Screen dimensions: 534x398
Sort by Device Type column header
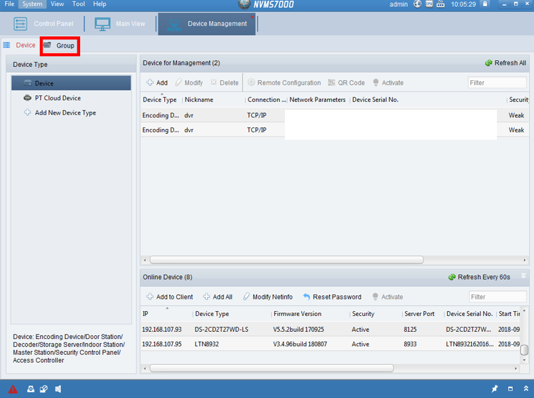(x=160, y=100)
